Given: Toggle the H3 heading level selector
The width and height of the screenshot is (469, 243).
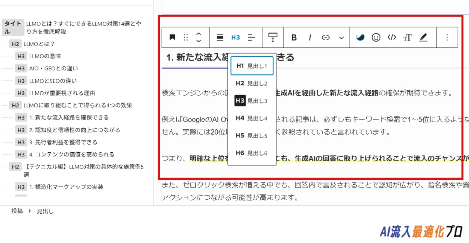Looking at the screenshot, I should click(235, 37).
